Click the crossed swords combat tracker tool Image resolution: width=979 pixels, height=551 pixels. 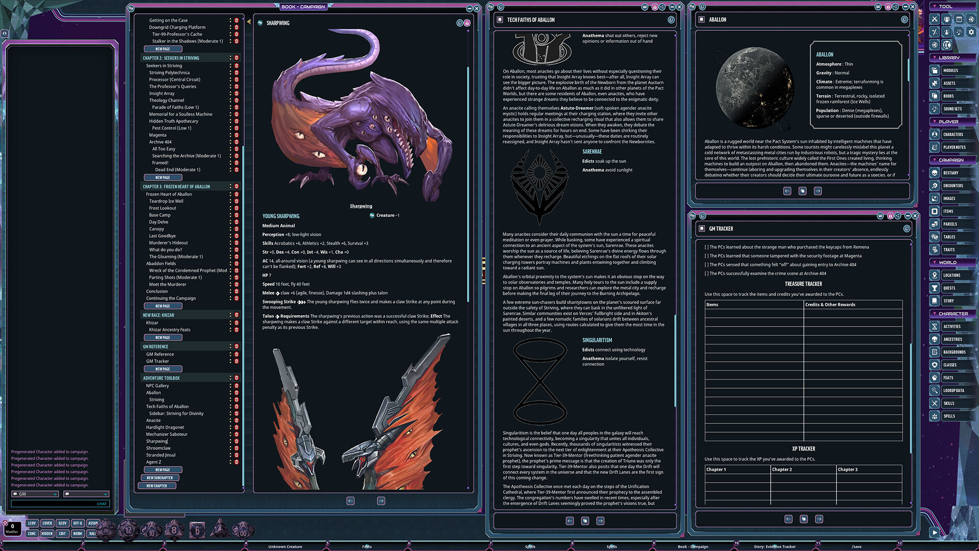935,19
